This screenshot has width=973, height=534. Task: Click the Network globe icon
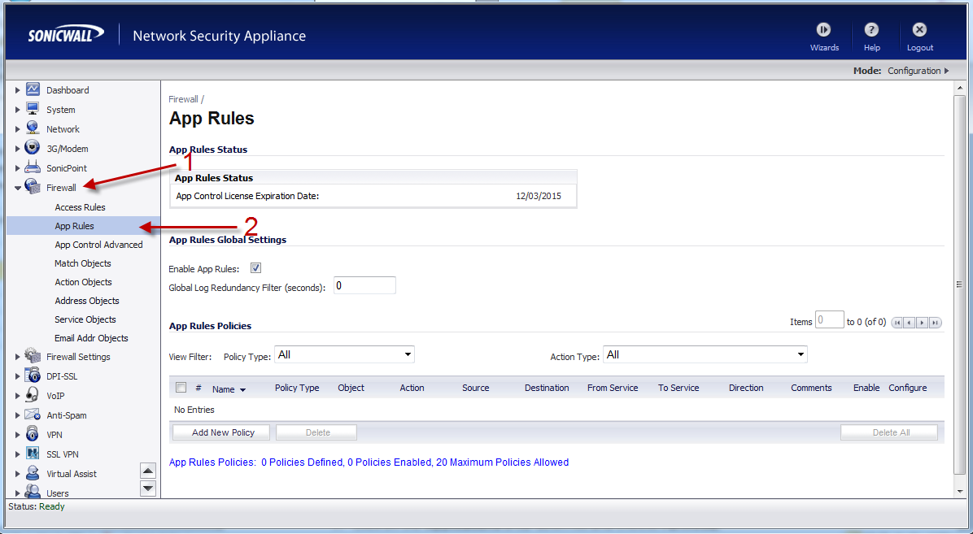pyautogui.click(x=33, y=128)
